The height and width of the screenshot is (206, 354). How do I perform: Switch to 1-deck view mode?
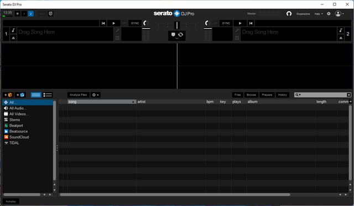point(24,14)
